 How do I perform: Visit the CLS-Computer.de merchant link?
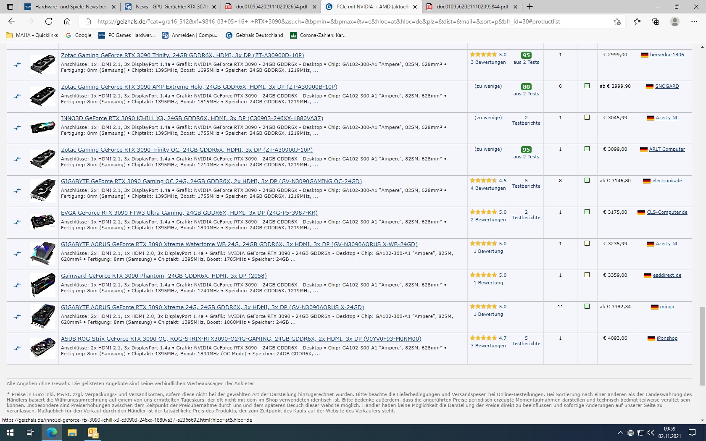pos(667,212)
